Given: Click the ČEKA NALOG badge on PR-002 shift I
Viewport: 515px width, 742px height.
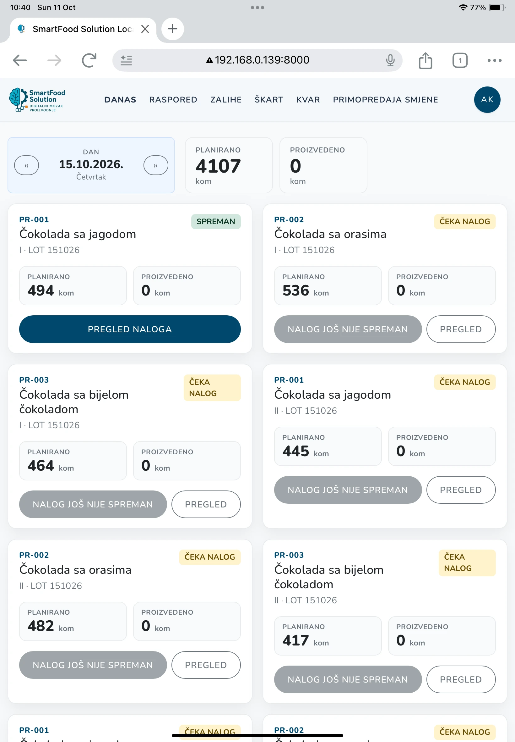Looking at the screenshot, I should (464, 222).
